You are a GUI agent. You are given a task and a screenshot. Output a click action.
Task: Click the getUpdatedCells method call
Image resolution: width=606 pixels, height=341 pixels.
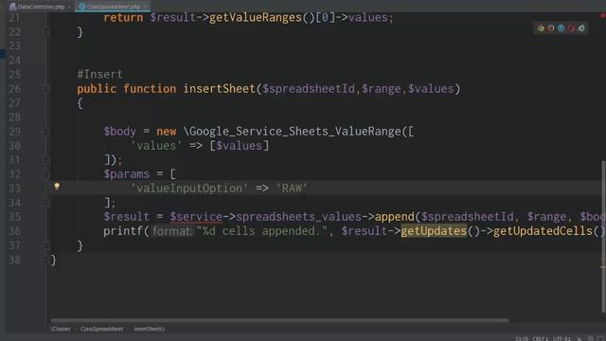[x=543, y=231]
